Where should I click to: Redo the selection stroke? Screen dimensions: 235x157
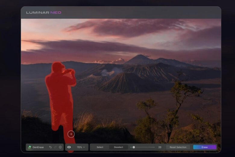point(55,147)
